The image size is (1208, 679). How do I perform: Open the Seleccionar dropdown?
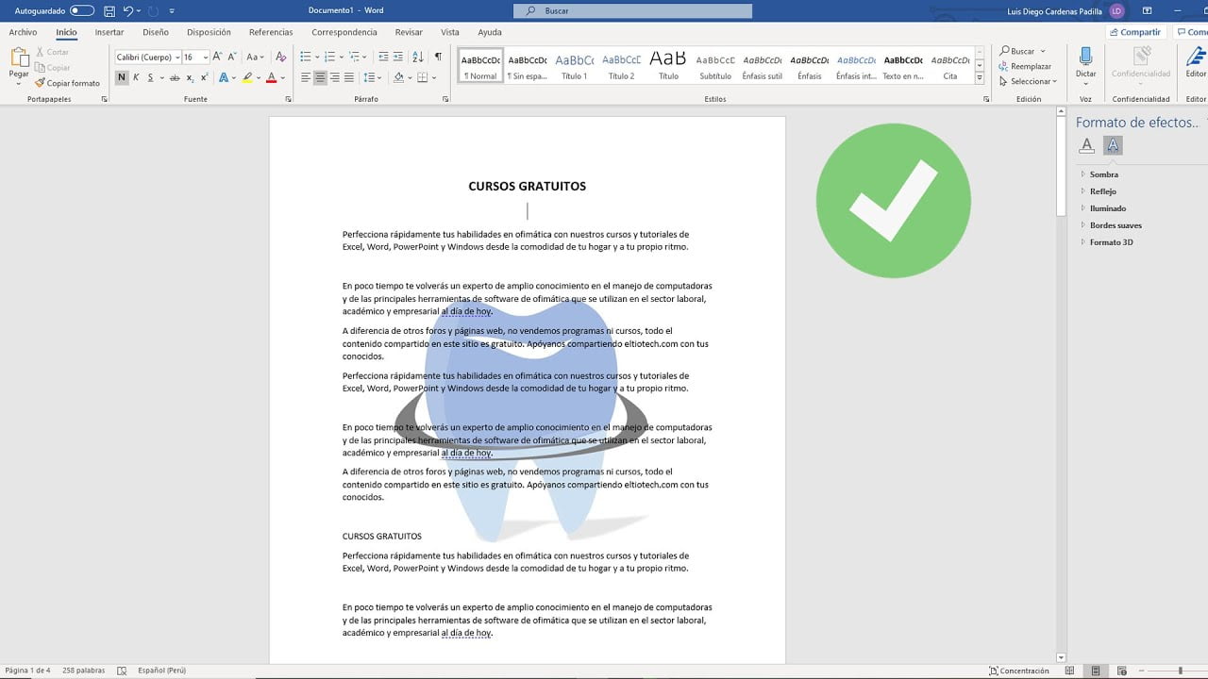(1028, 81)
